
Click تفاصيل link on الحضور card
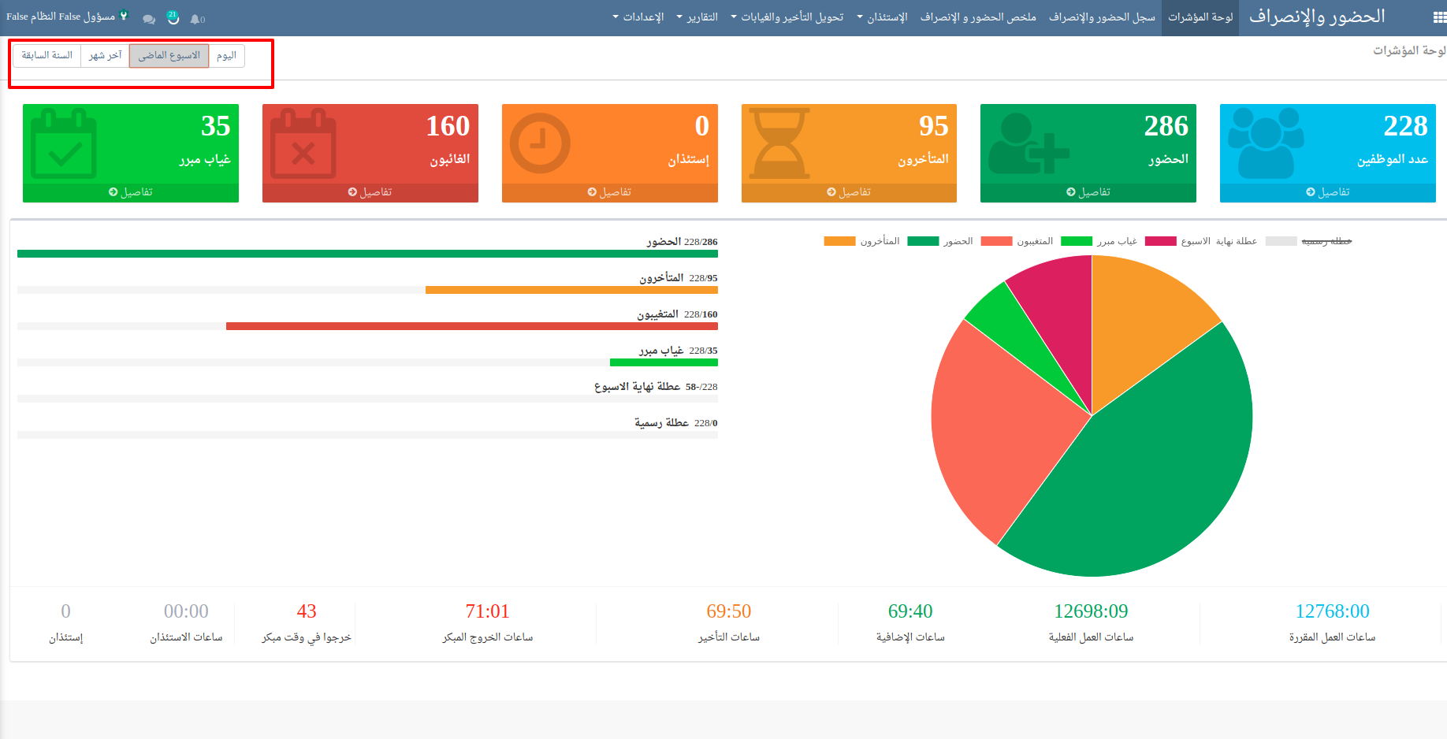point(1088,192)
